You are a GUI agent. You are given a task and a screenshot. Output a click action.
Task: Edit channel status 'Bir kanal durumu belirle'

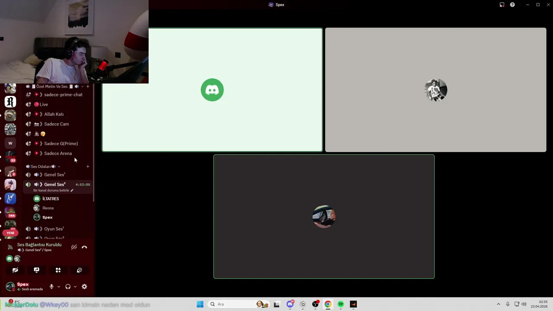(53, 190)
